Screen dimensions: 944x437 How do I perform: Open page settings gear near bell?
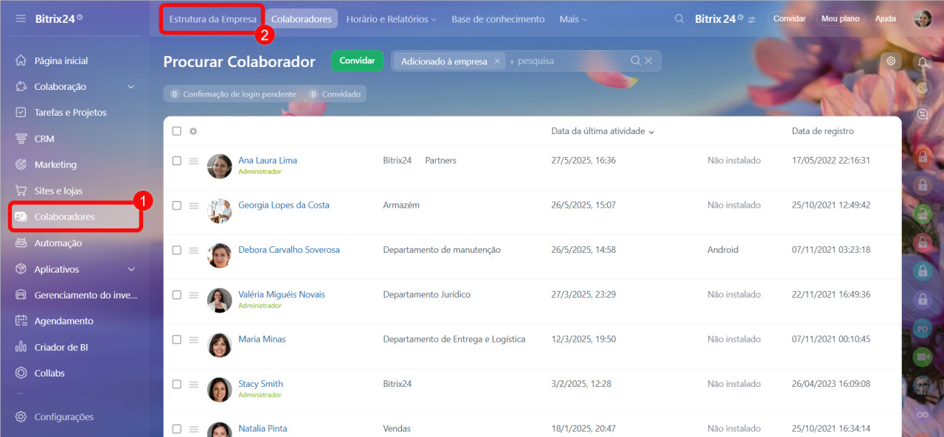[891, 61]
